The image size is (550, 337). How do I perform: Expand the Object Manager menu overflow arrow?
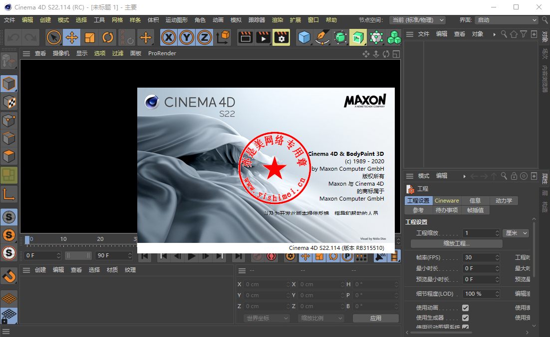tap(494, 34)
